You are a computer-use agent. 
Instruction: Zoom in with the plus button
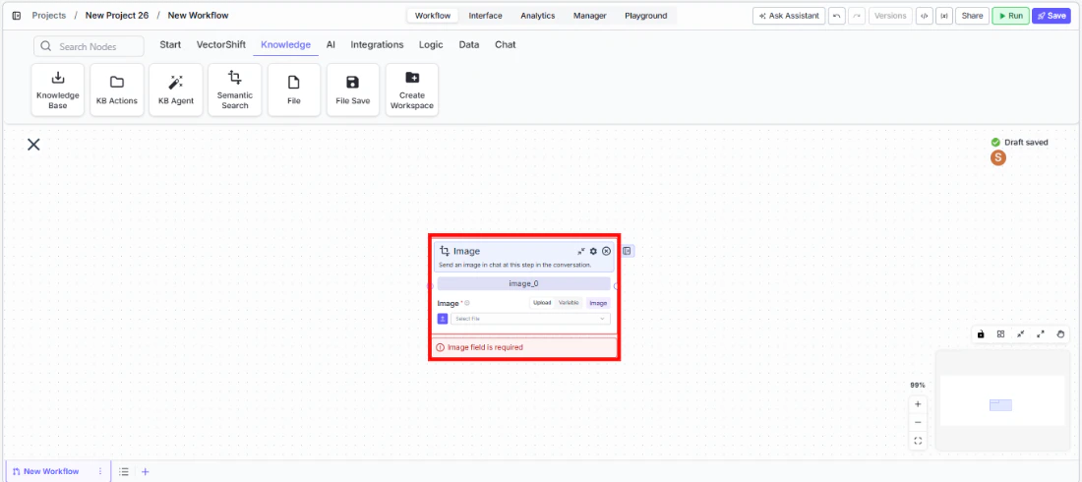918,404
